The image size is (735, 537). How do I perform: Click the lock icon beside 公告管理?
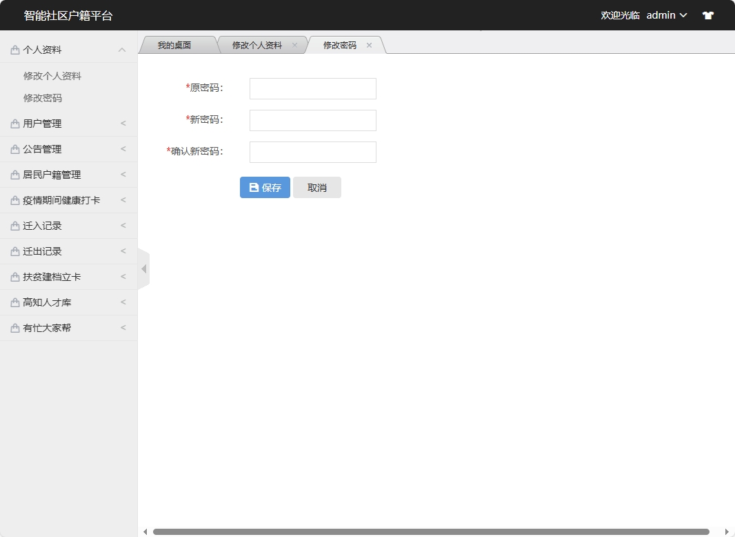(x=15, y=149)
